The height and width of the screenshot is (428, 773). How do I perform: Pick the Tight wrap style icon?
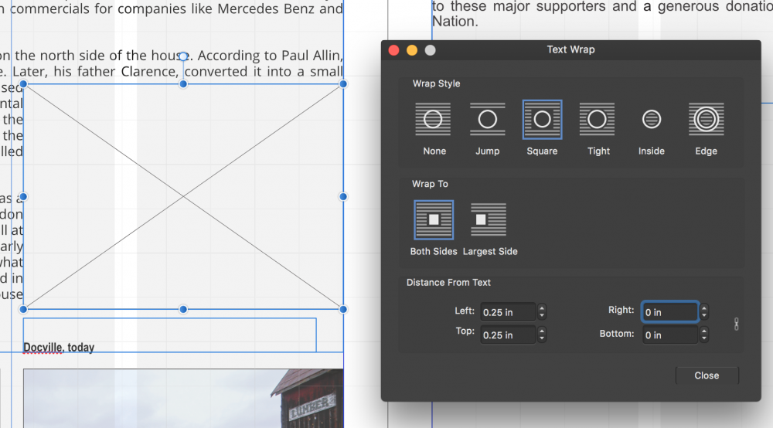coord(597,120)
